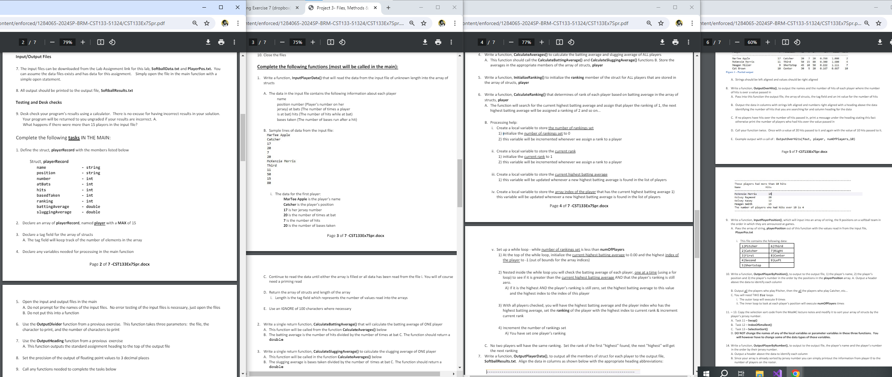The height and width of the screenshot is (377, 892).
Task: Open the PDF viewer's more-actions menu
Action: click(x=235, y=42)
